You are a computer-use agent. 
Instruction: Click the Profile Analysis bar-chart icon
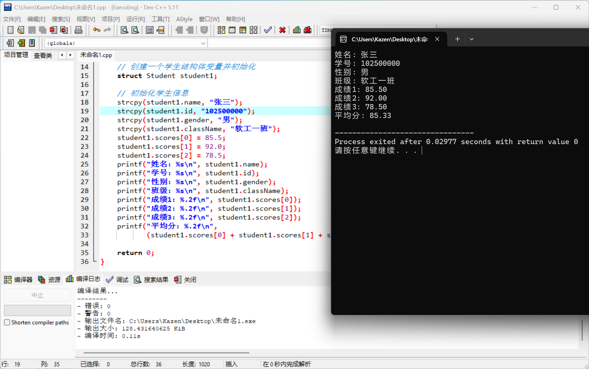[296, 30]
